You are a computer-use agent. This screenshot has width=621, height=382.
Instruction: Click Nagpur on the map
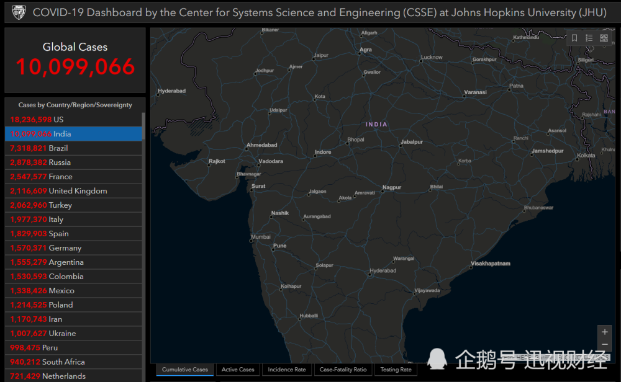pyautogui.click(x=392, y=187)
